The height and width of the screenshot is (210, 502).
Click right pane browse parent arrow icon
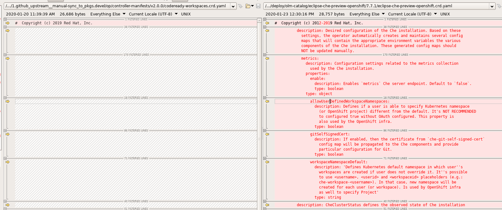(x=499, y=6)
